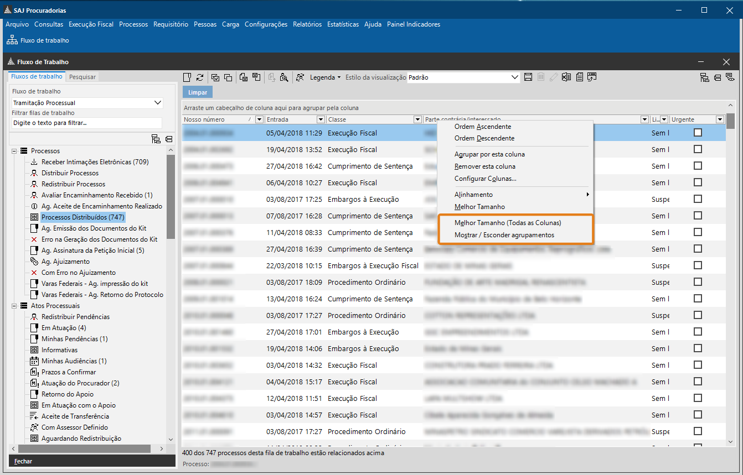Click the filter work queues text field
The width and height of the screenshot is (743, 475).
pyautogui.click(x=87, y=123)
